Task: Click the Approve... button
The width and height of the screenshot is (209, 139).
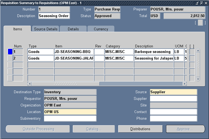Action: click(185, 129)
